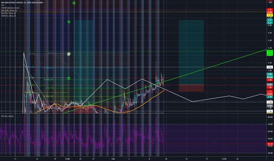Select the 0.618(1.87) Fibonacci level label
Screen dimensions: 274x161
[49, 80]
